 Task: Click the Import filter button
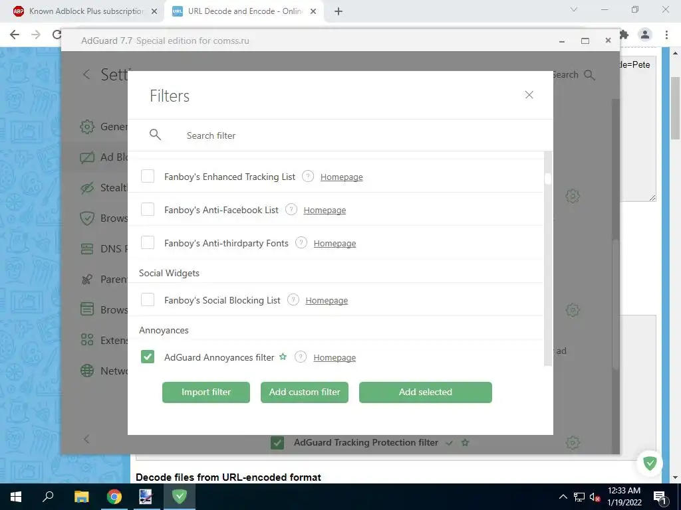pos(206,392)
